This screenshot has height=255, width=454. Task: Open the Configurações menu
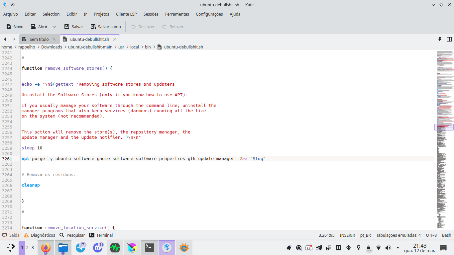[x=209, y=14]
